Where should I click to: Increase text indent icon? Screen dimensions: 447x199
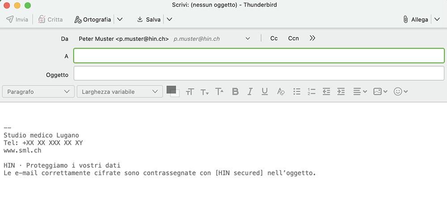point(341,91)
